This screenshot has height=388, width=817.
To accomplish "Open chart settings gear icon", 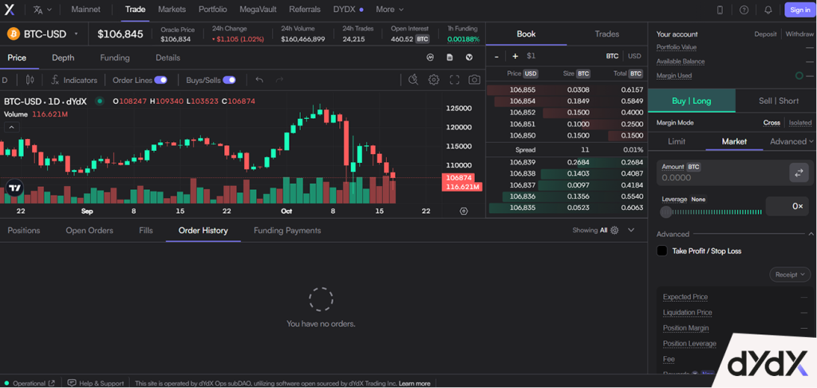I will (x=434, y=80).
